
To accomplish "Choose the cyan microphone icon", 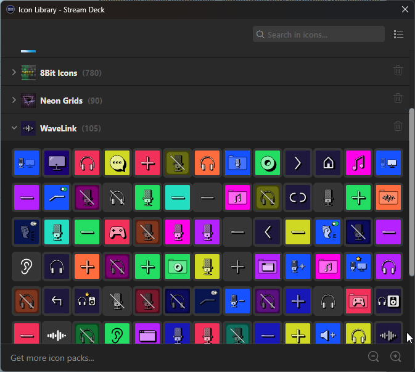I will (57, 232).
